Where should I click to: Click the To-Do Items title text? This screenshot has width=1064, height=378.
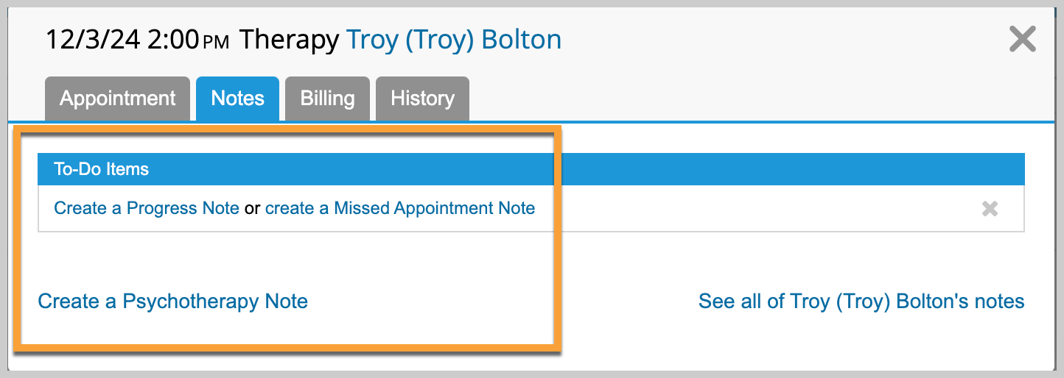pos(101,169)
